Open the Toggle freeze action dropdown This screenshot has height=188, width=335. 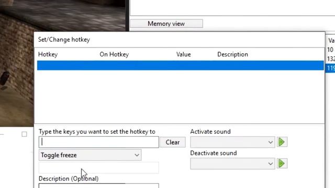click(x=90, y=155)
